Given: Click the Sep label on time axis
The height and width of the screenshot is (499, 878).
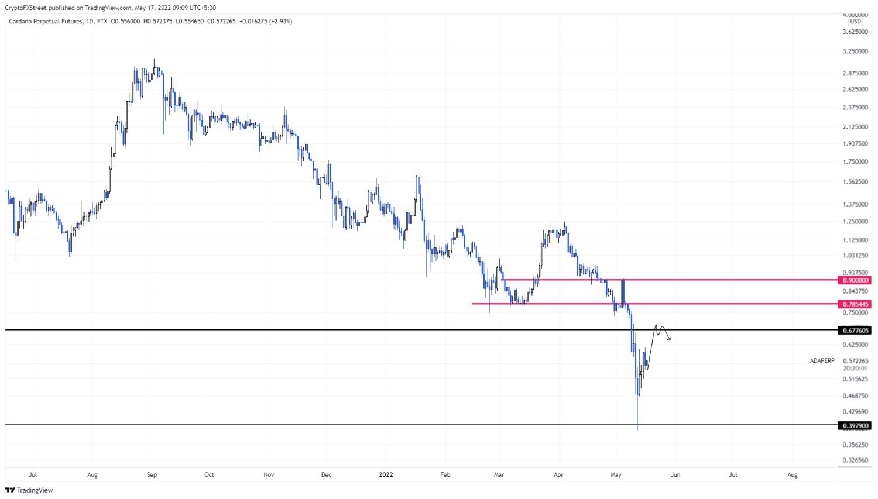Looking at the screenshot, I should (152, 474).
